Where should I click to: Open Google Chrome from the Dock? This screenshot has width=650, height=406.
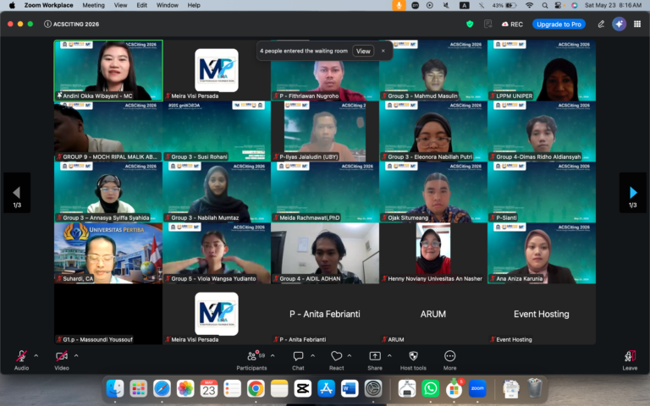coord(256,388)
